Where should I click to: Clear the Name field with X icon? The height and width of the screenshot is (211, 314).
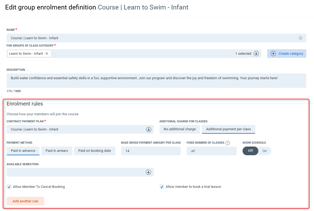(x=300, y=38)
